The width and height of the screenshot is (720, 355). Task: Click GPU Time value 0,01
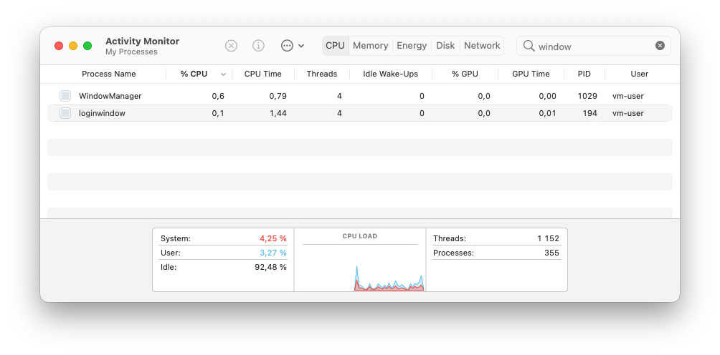pos(548,113)
